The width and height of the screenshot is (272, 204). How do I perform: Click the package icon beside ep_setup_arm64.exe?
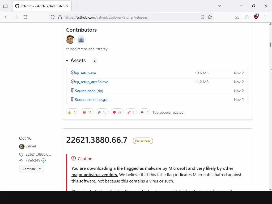tap(73, 81)
